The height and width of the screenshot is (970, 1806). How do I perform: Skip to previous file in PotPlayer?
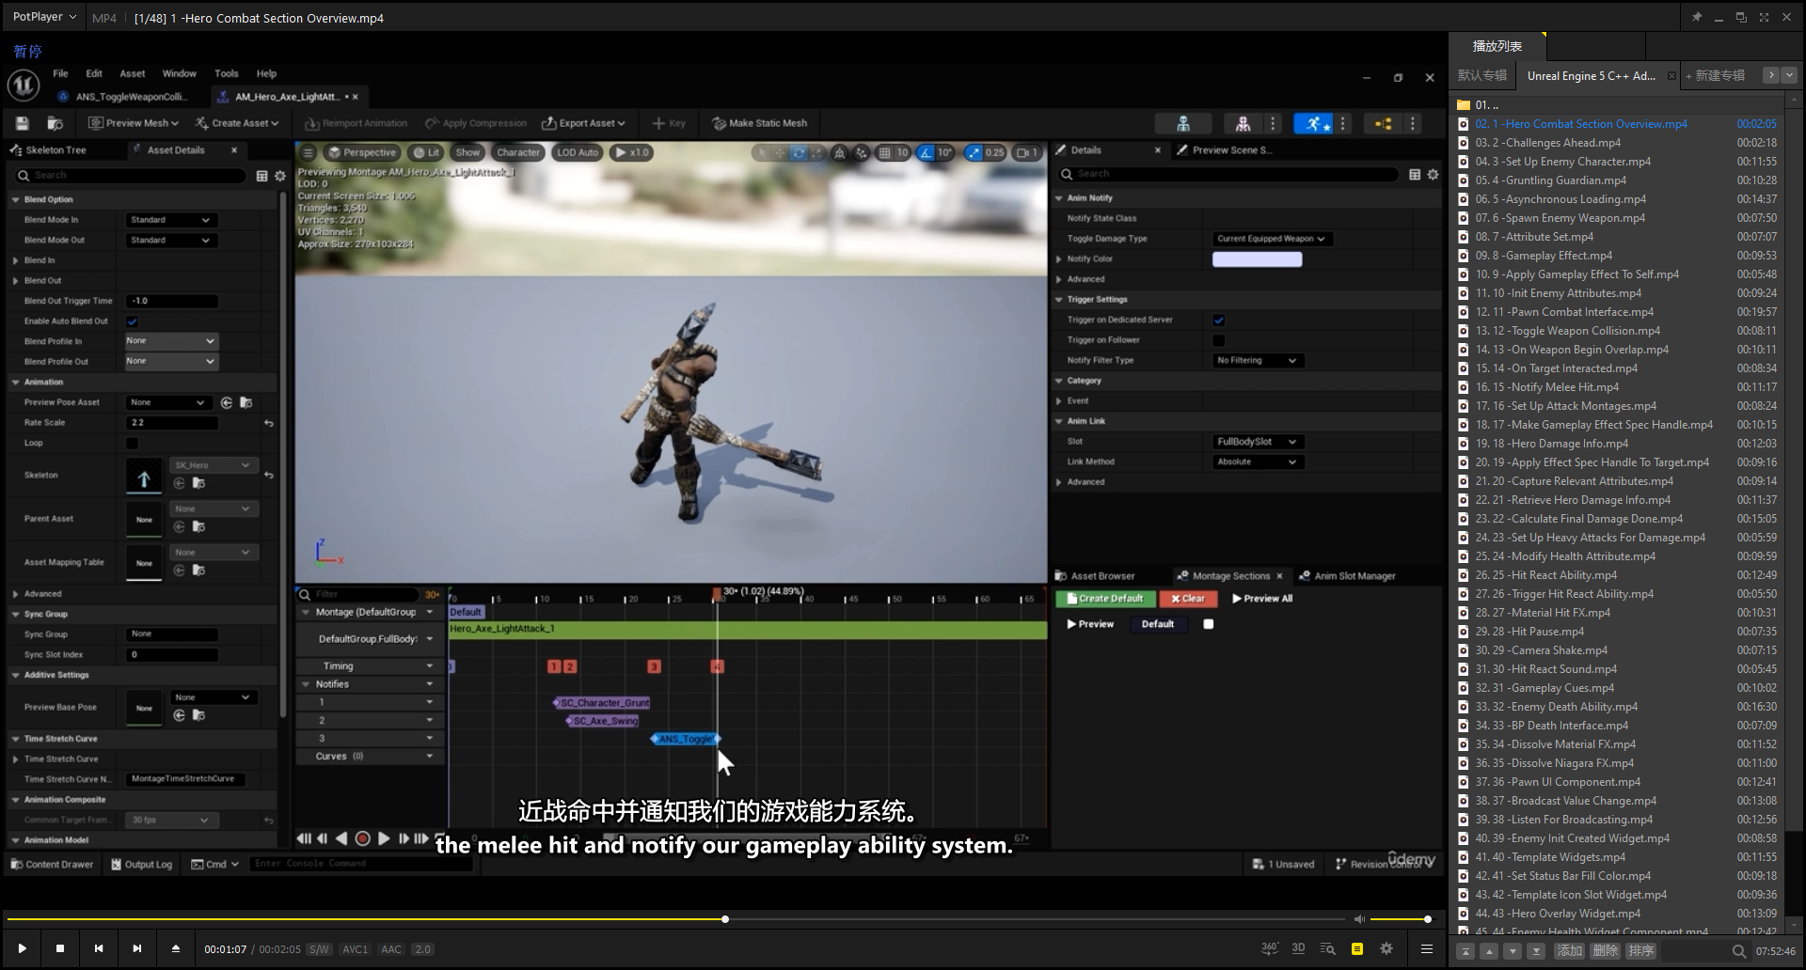click(99, 949)
